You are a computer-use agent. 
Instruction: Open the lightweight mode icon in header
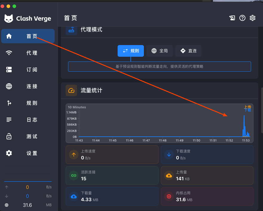pos(232,18)
